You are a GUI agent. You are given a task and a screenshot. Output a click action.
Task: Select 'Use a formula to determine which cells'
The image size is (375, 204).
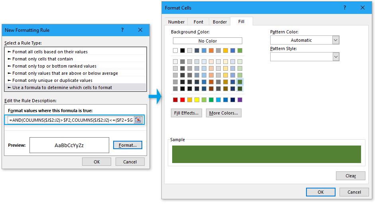pos(76,87)
